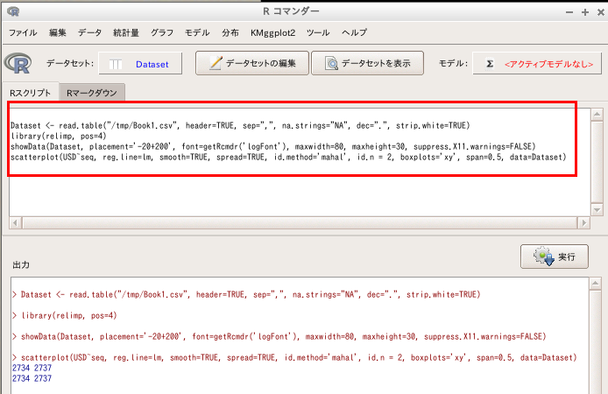Open the グラフ menu
Viewport: 608px width, 394px height.
click(162, 33)
